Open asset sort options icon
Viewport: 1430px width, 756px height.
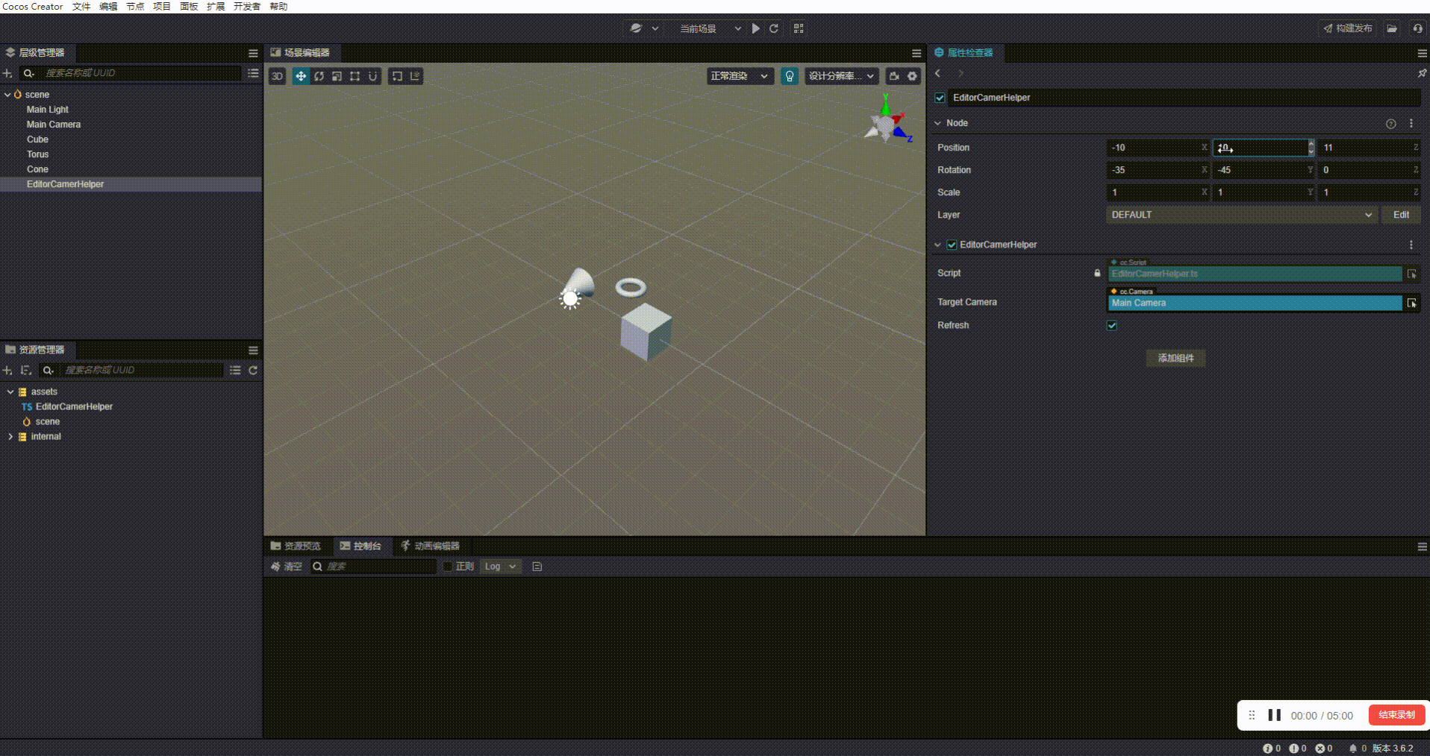[25, 370]
